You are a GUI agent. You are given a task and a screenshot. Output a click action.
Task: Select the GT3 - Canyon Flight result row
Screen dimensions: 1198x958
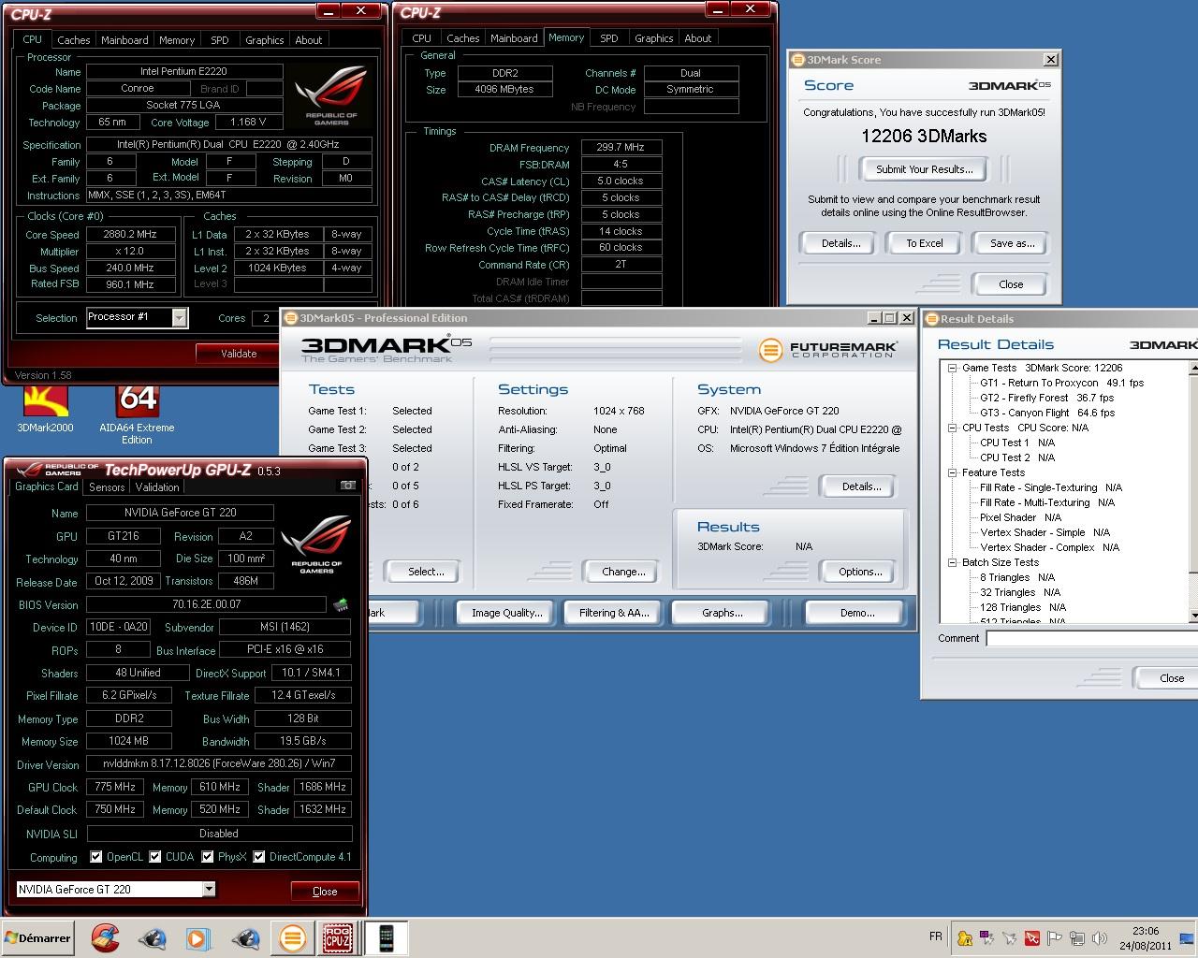click(x=1046, y=413)
